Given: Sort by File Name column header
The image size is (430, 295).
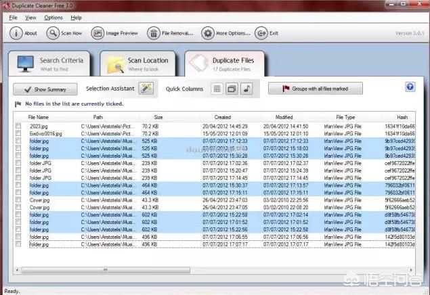Looking at the screenshot, I should (39, 117).
